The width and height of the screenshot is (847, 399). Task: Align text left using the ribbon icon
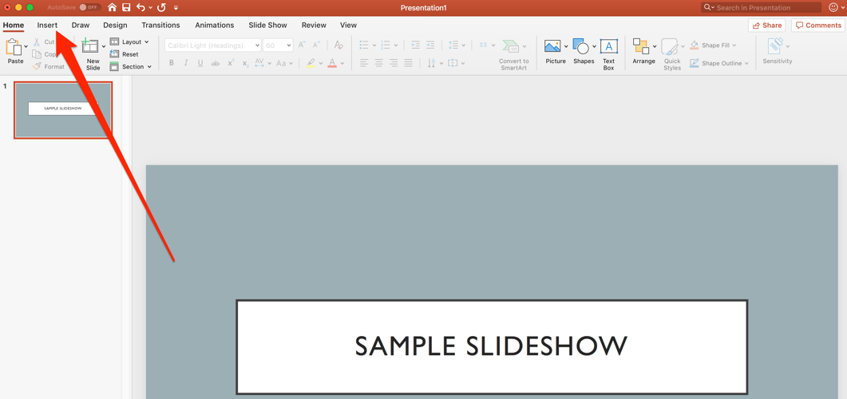[x=364, y=63]
